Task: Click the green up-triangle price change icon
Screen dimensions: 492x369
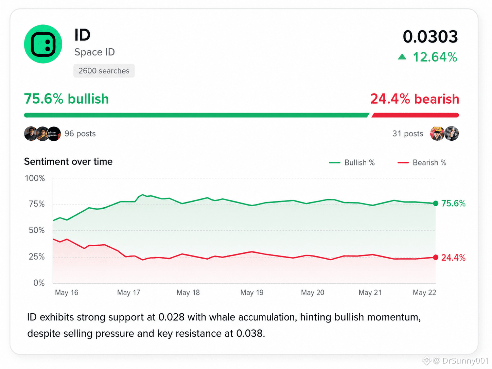Action: coord(402,57)
